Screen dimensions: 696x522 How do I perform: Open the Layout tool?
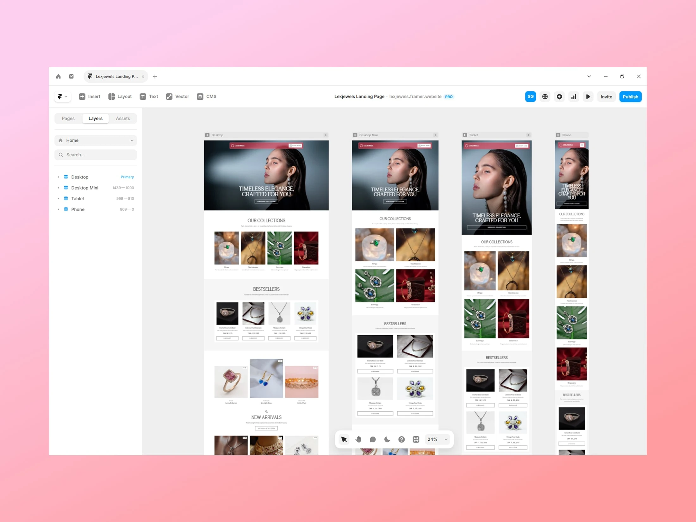pos(120,96)
